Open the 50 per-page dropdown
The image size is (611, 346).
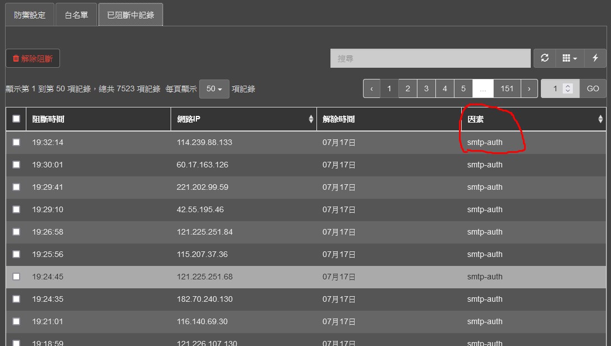point(214,89)
